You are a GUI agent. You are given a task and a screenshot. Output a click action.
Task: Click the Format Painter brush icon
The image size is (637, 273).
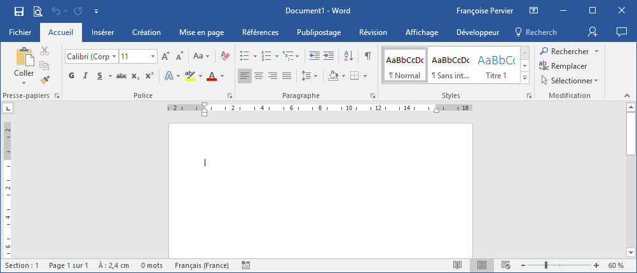click(x=45, y=80)
